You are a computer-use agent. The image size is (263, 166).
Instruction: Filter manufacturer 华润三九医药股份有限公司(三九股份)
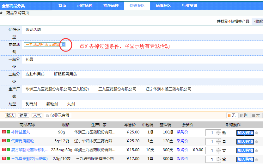57,89
